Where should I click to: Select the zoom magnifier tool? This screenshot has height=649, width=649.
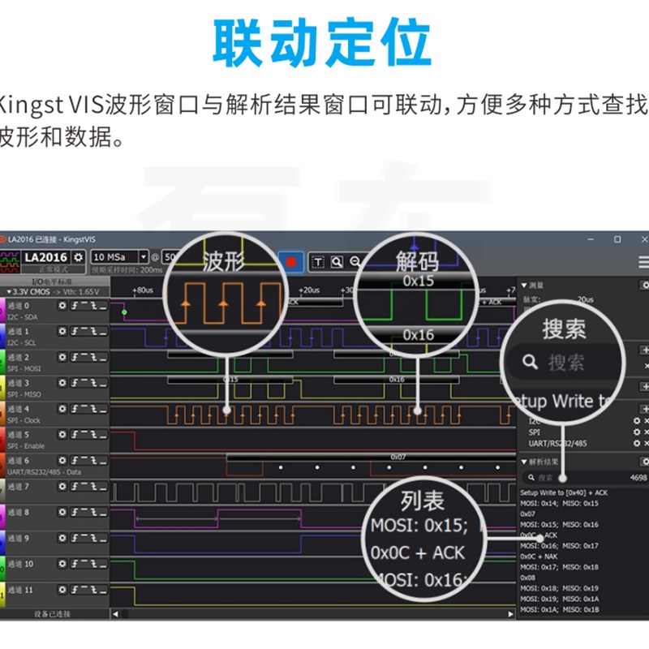[337, 260]
